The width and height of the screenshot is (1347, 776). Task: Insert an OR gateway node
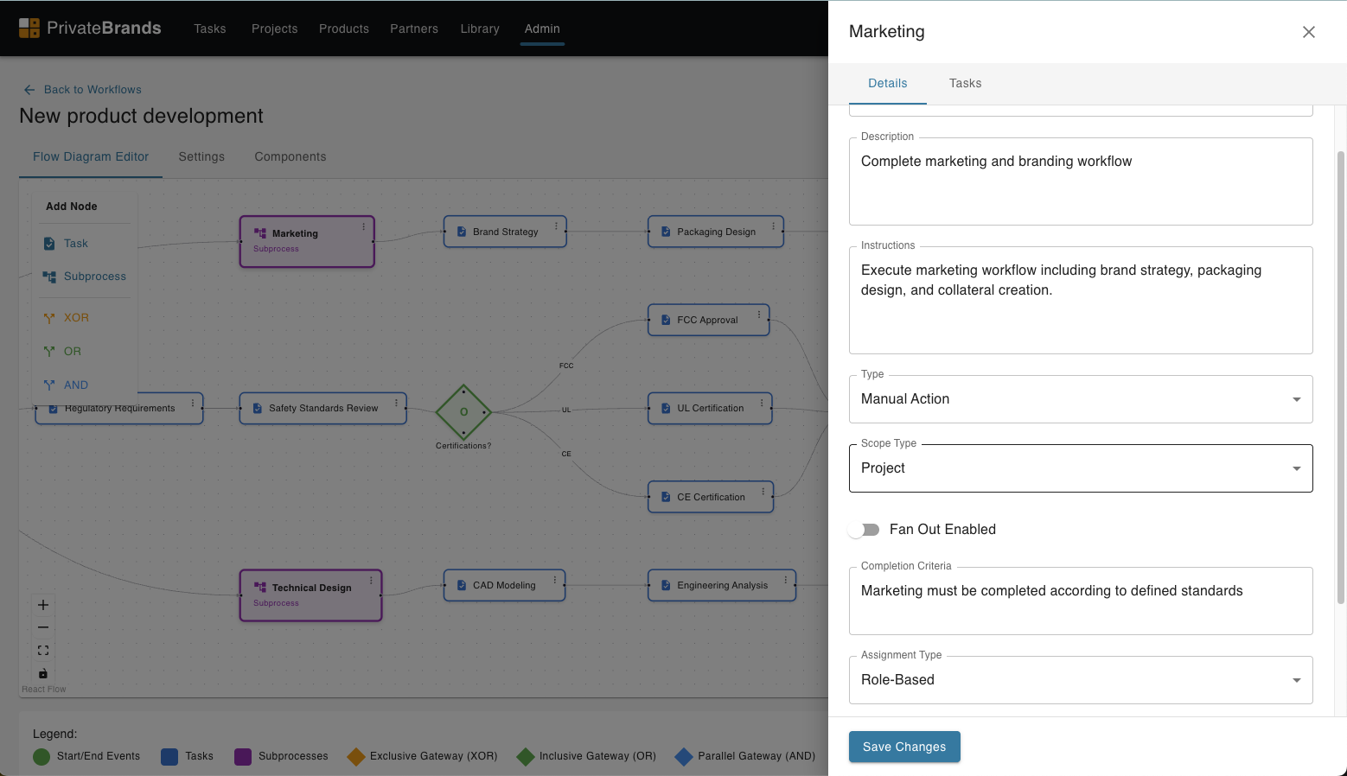[x=72, y=351]
